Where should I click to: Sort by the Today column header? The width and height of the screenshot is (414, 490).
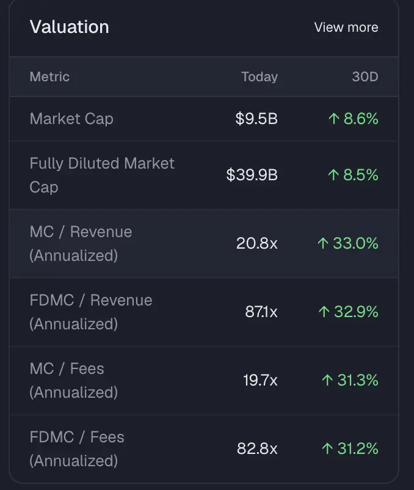[259, 77]
